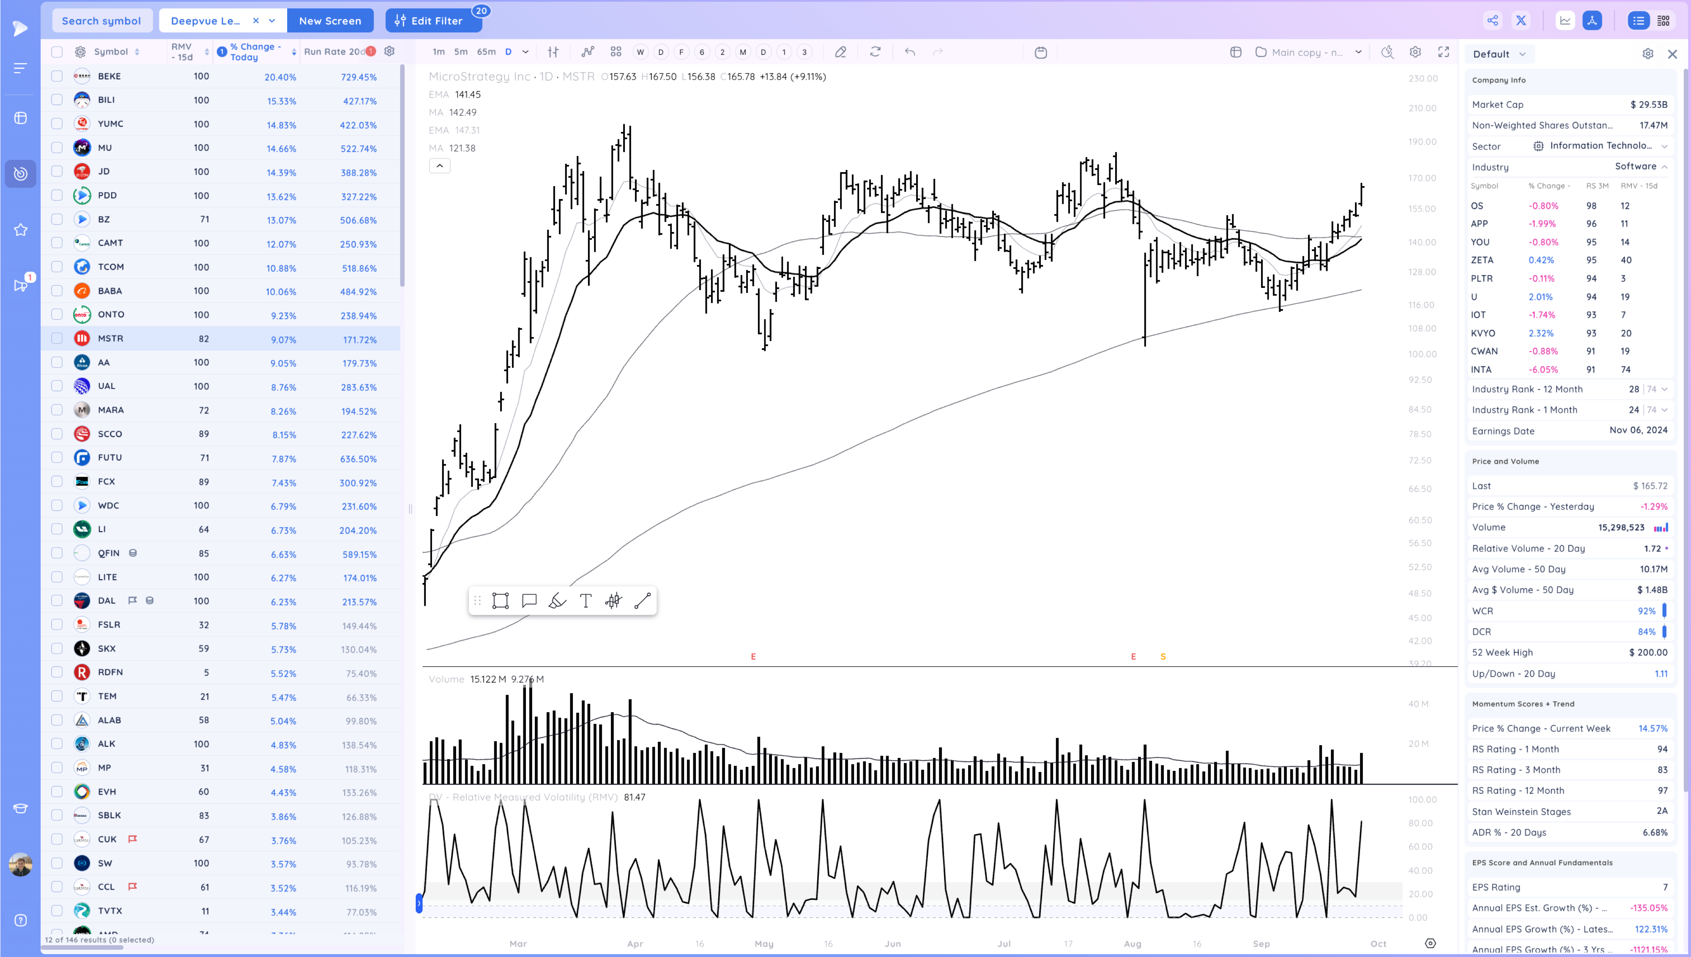
Task: Select the trend line drawing tool
Action: coord(642,600)
